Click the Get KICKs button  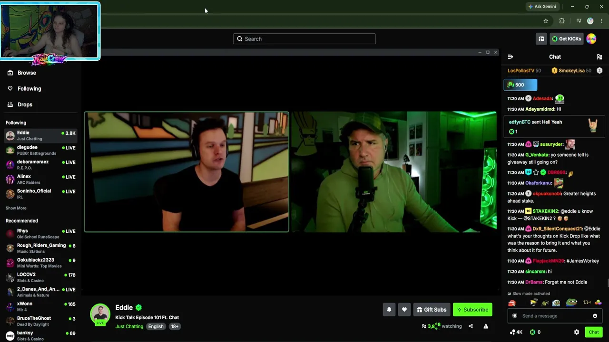click(x=567, y=39)
